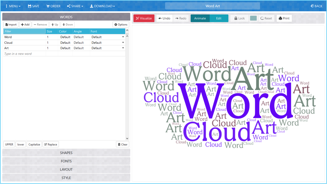Click the large purple 'Word' in the cloud
This screenshot has width=327, height=184.
click(x=236, y=101)
